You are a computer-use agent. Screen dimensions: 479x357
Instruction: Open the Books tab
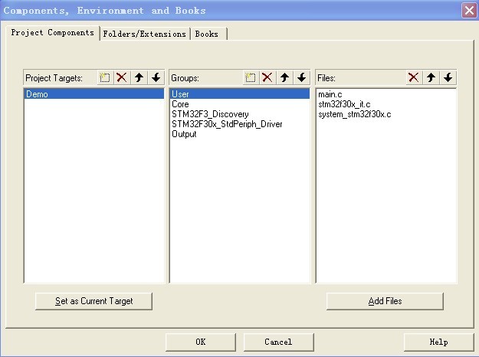207,34
